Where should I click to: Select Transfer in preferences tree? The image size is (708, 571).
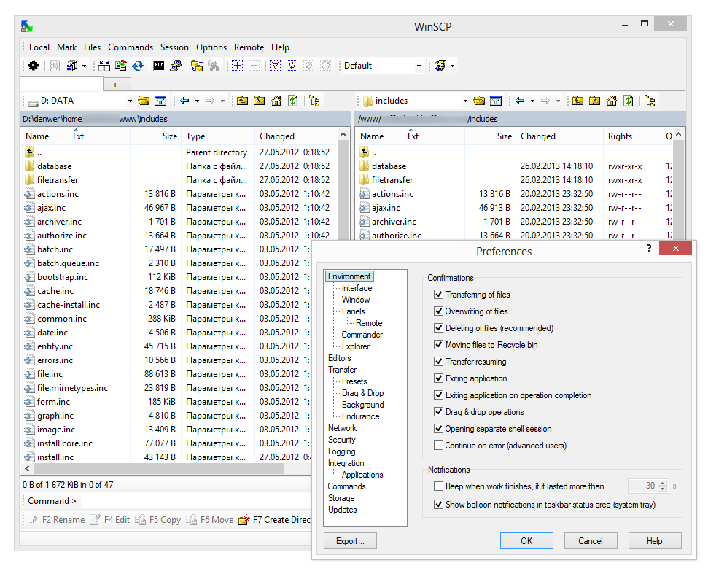[x=342, y=370]
